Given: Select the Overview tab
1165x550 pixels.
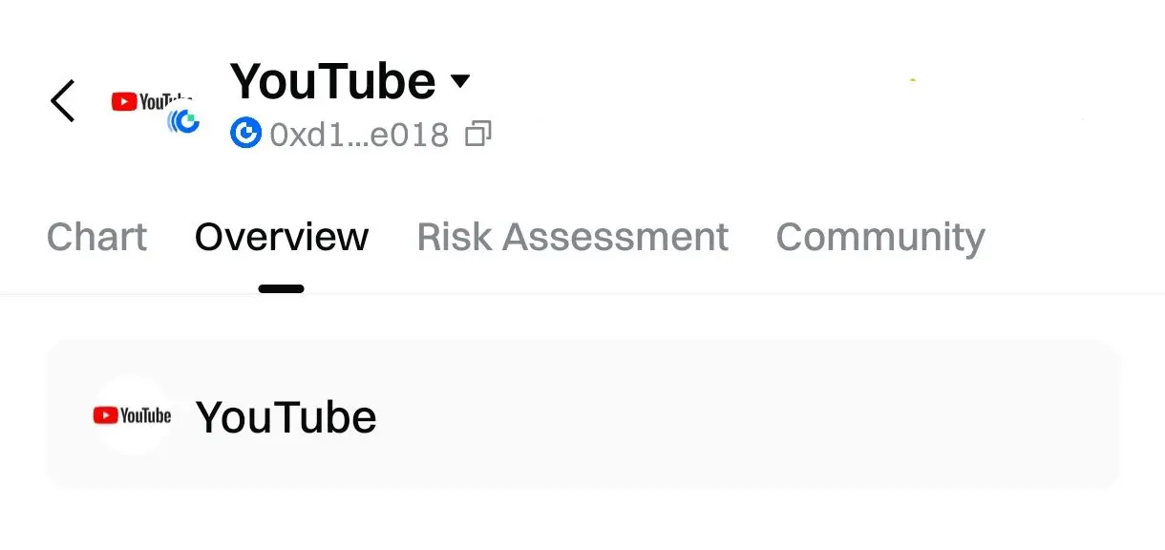Looking at the screenshot, I should 282,237.
